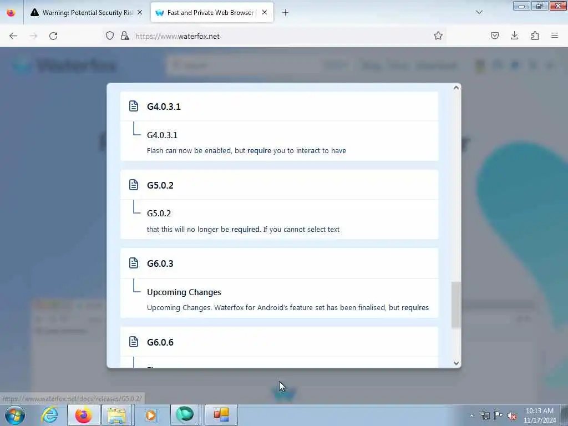Click the search results scrollbar thumb
Viewport: 568px width, 426px height.
pyautogui.click(x=456, y=305)
